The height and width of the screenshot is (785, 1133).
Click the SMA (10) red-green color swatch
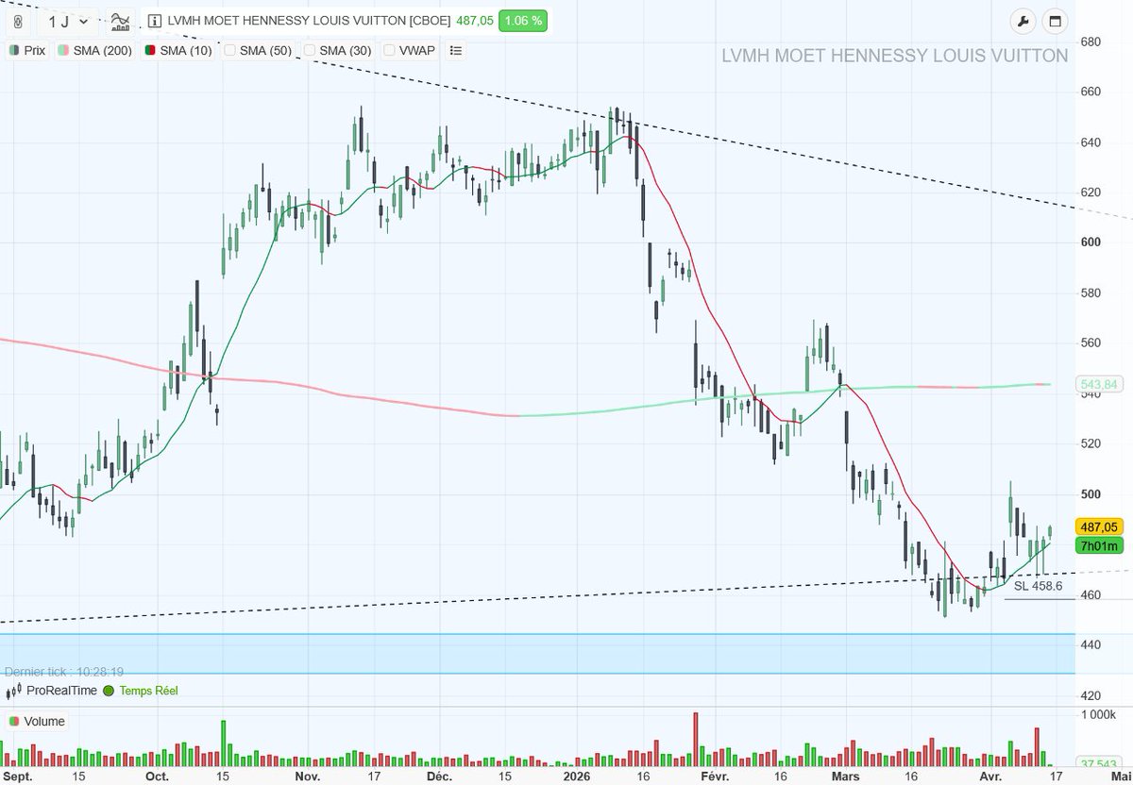[150, 50]
